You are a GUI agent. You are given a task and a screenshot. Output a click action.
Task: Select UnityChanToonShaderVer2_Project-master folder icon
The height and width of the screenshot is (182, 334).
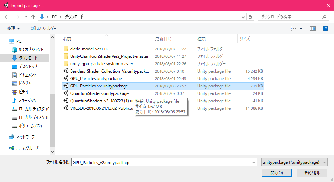66,56
